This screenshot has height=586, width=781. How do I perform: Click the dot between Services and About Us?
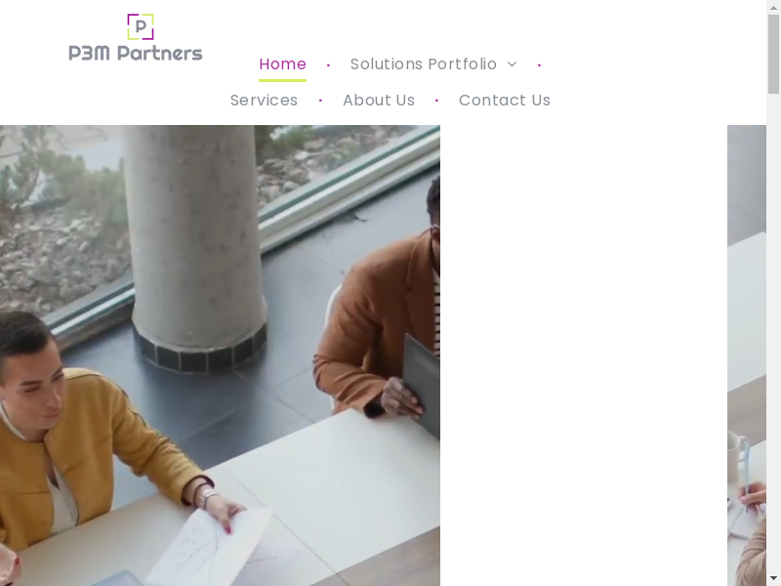(x=320, y=101)
